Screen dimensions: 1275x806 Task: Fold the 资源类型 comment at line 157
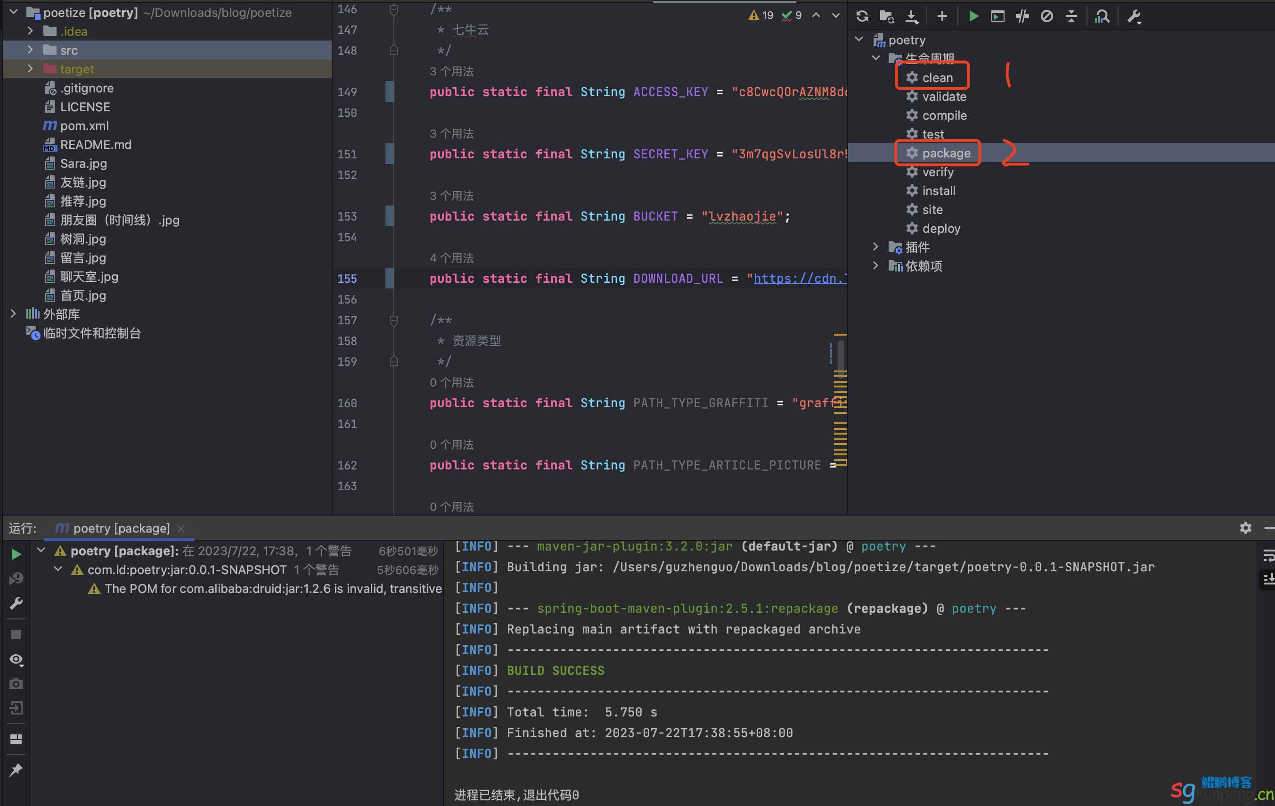point(394,321)
